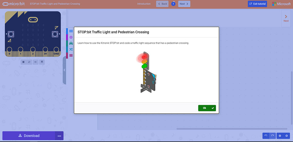
Task: Undo the last change
Action: click(266, 136)
